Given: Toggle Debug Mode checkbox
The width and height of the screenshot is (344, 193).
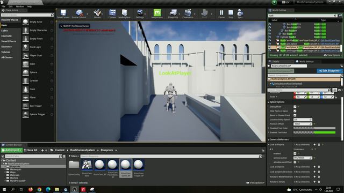Looking at the screenshot, I should click(295, 107).
